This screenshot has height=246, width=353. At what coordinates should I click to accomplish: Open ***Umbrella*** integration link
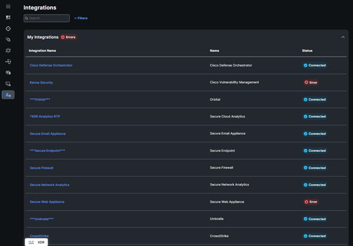click(42, 219)
